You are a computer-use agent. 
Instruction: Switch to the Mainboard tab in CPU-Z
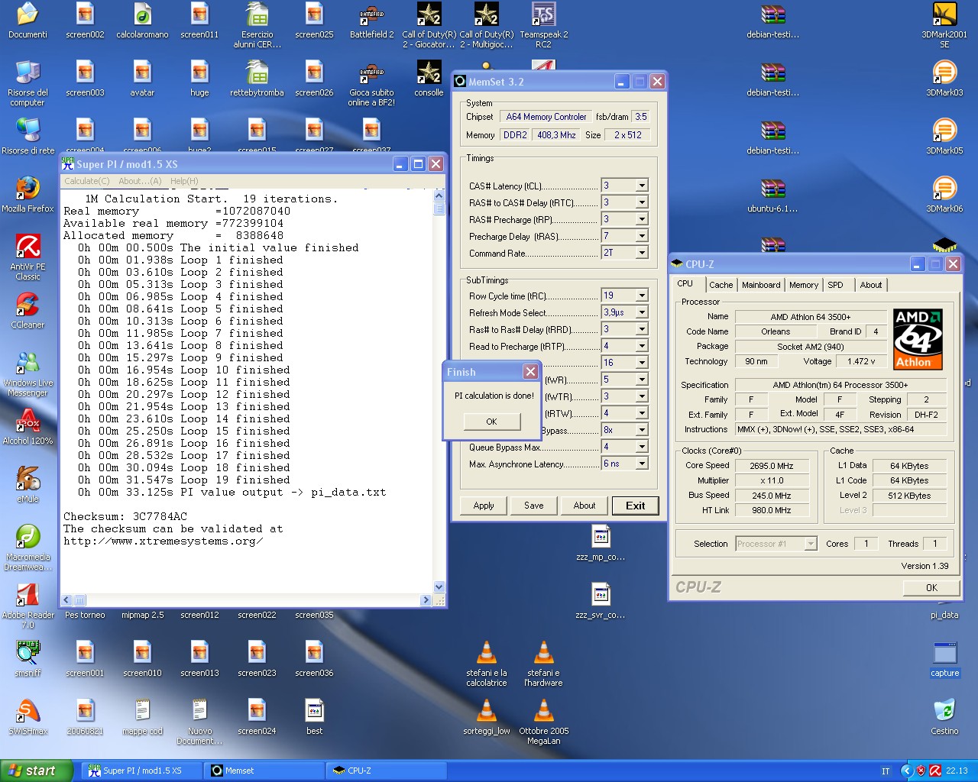pos(761,285)
